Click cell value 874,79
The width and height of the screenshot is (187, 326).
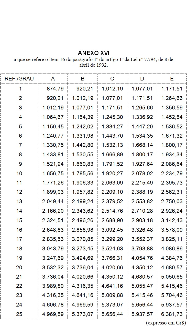[x=55, y=89]
